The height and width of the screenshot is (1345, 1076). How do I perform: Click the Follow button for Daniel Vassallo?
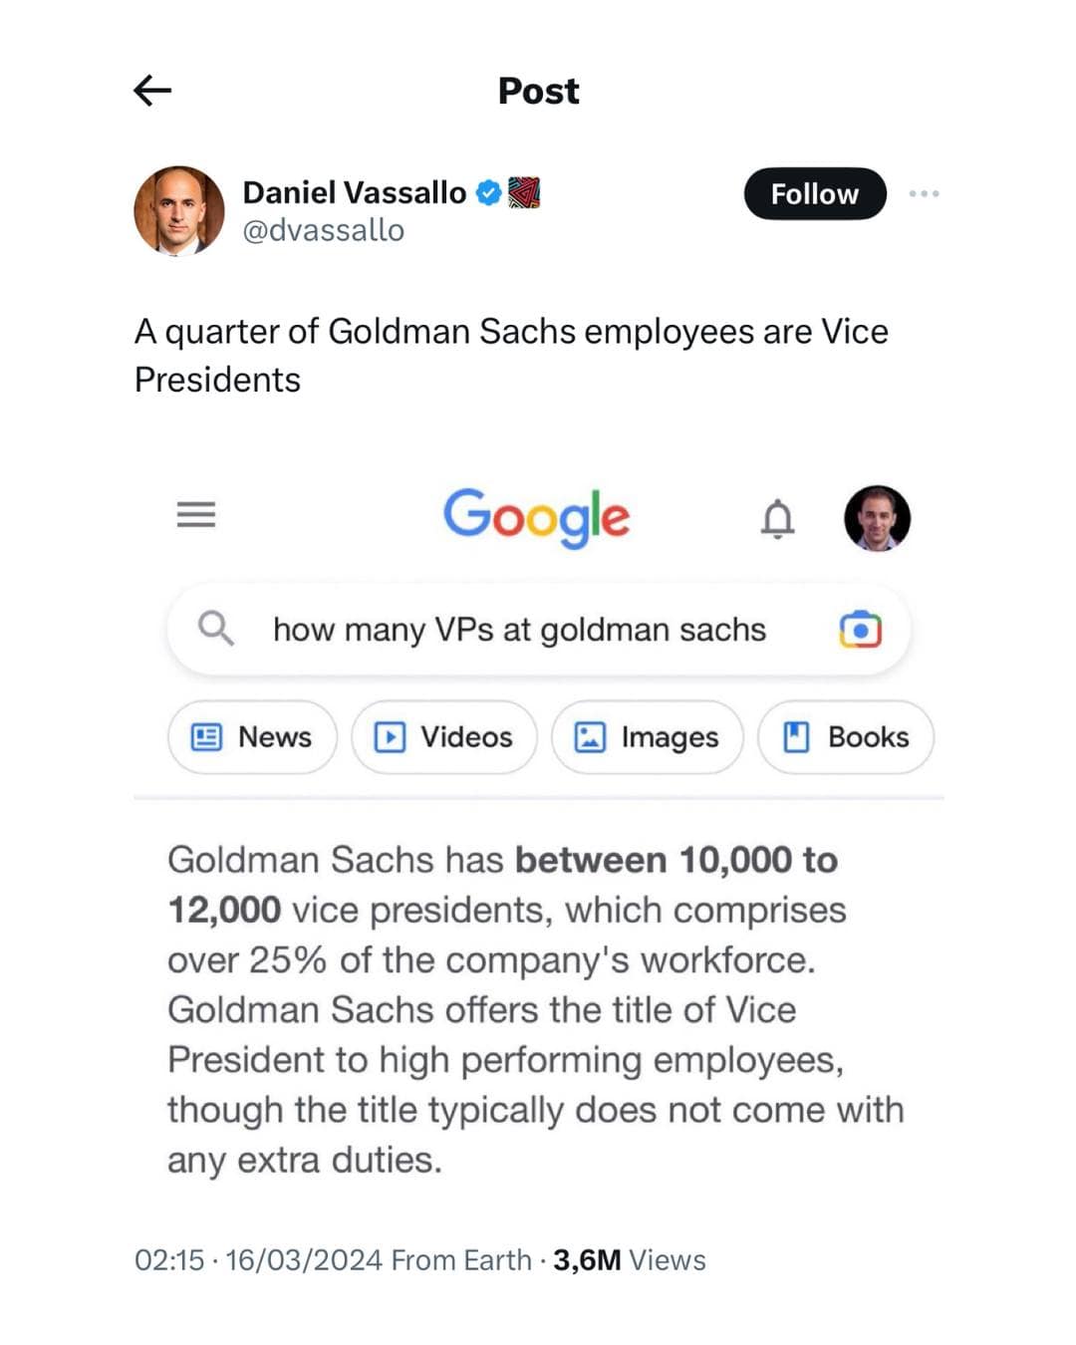coord(814,194)
